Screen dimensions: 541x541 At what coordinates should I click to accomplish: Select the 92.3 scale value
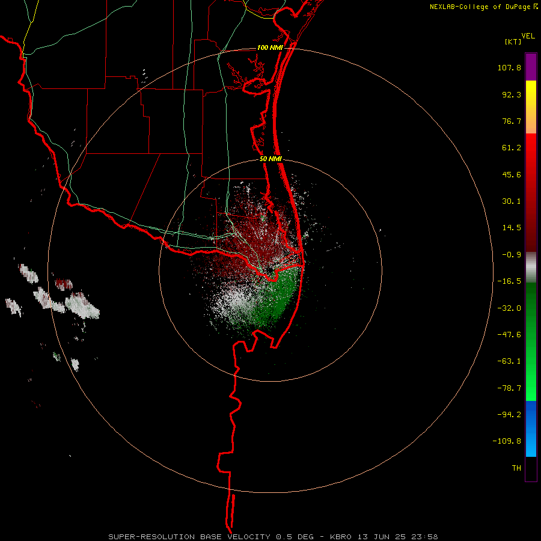[x=512, y=94]
